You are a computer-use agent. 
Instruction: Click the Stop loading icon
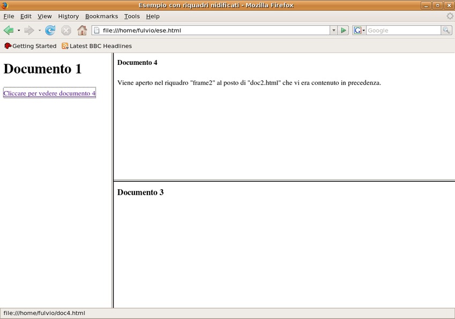pyautogui.click(x=66, y=30)
